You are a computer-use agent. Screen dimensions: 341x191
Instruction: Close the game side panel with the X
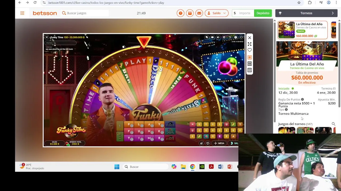[x=250, y=38]
